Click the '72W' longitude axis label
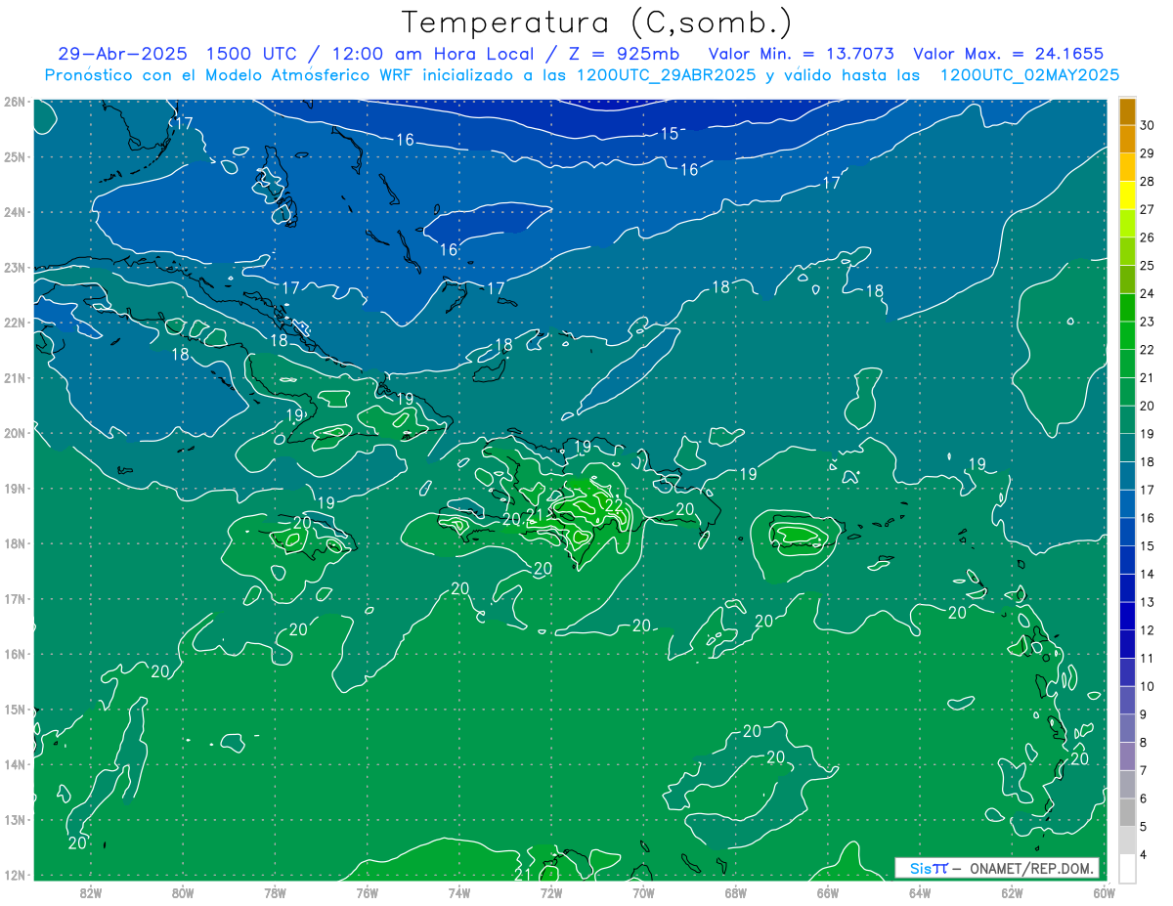 click(551, 892)
